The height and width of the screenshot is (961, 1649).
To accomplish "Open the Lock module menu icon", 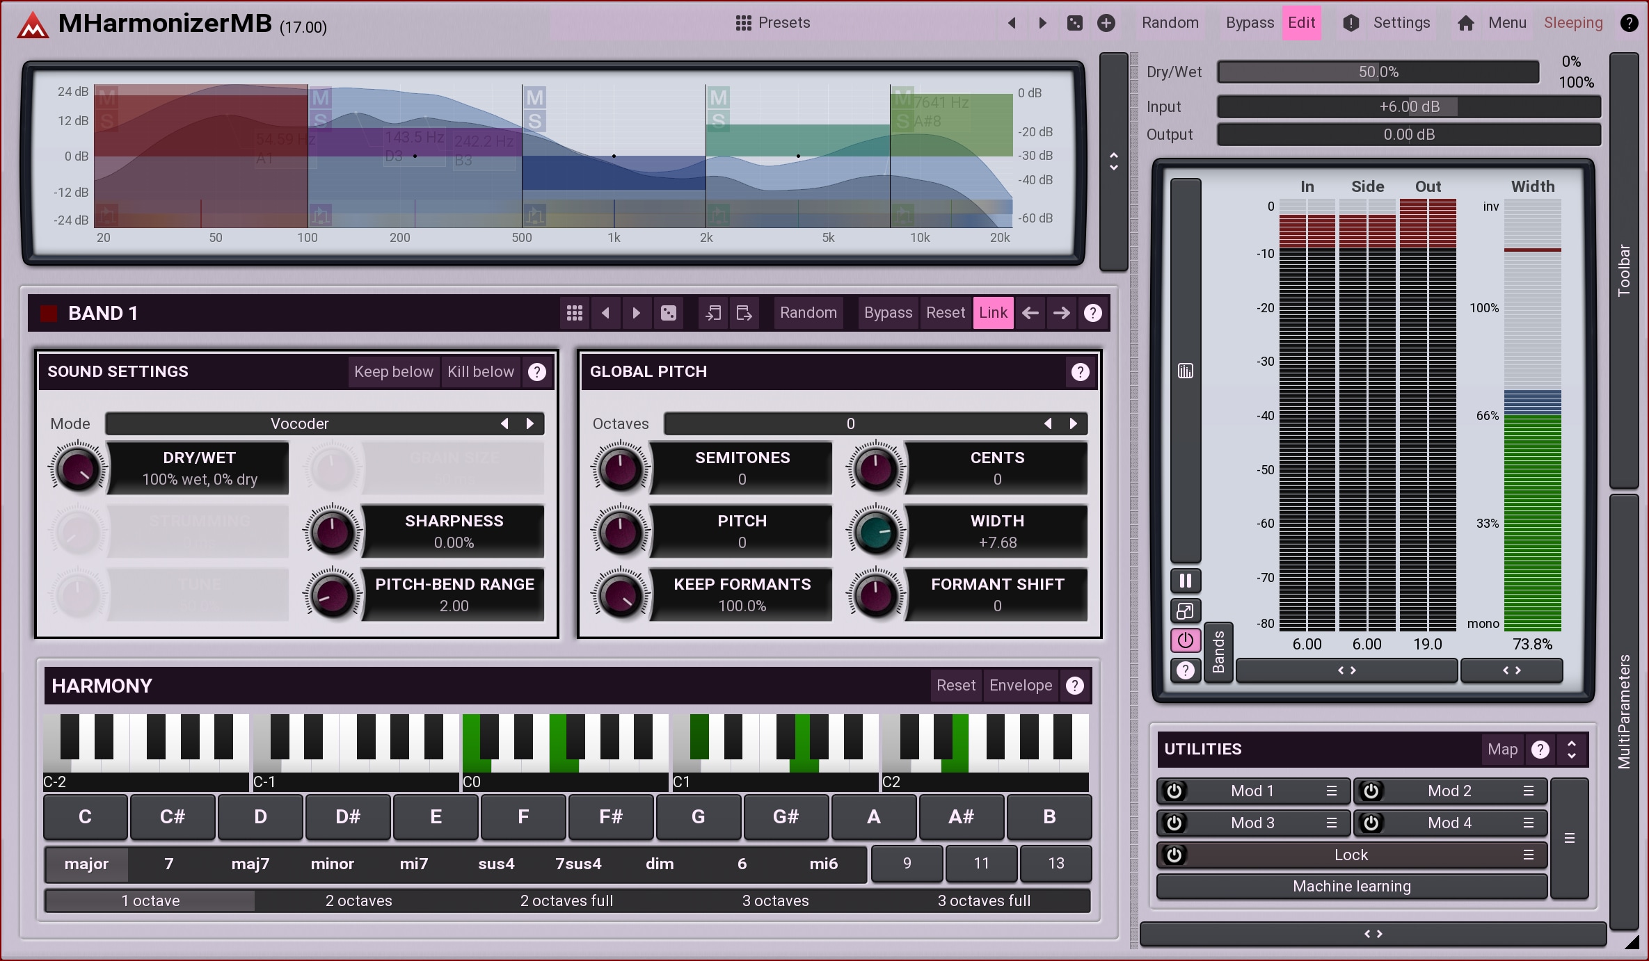I will [x=1528, y=855].
